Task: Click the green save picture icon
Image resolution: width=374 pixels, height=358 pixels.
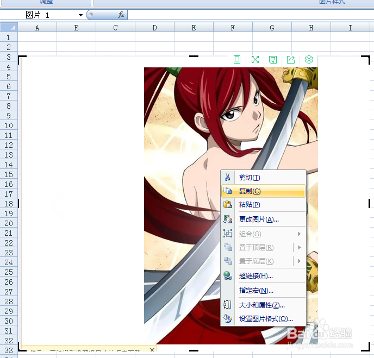Action: (273, 60)
